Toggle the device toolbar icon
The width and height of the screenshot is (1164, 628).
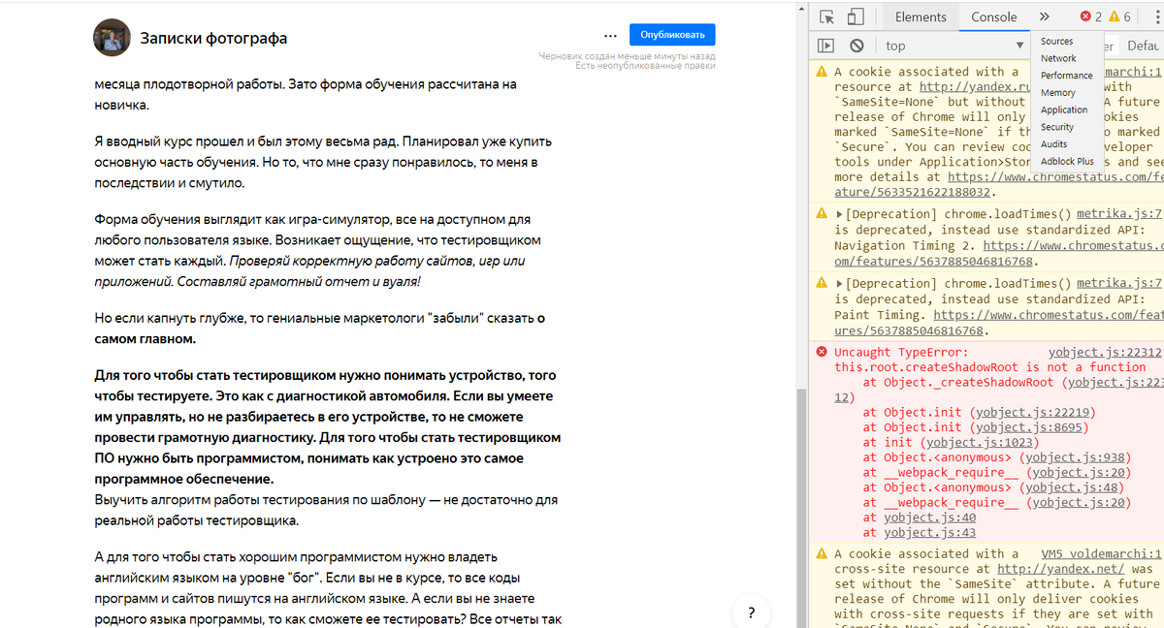[x=856, y=16]
